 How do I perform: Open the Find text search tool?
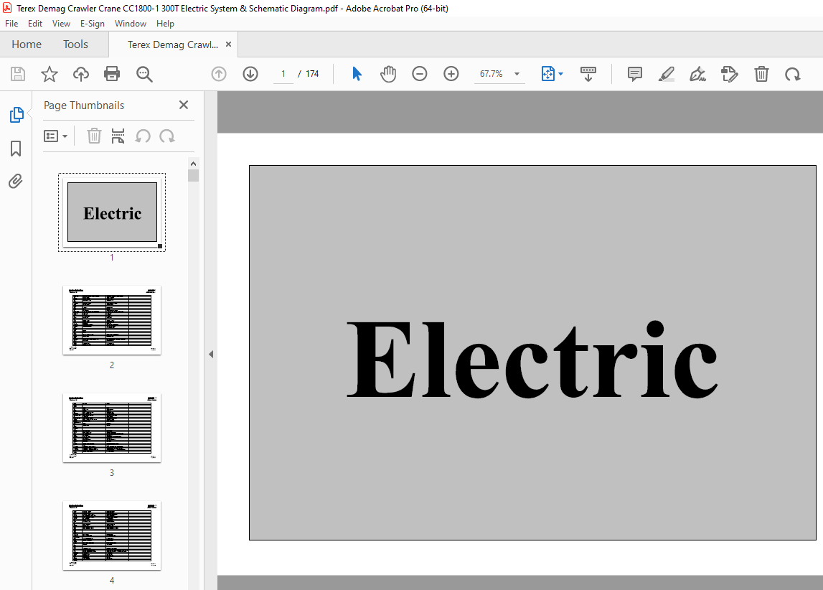tap(144, 74)
